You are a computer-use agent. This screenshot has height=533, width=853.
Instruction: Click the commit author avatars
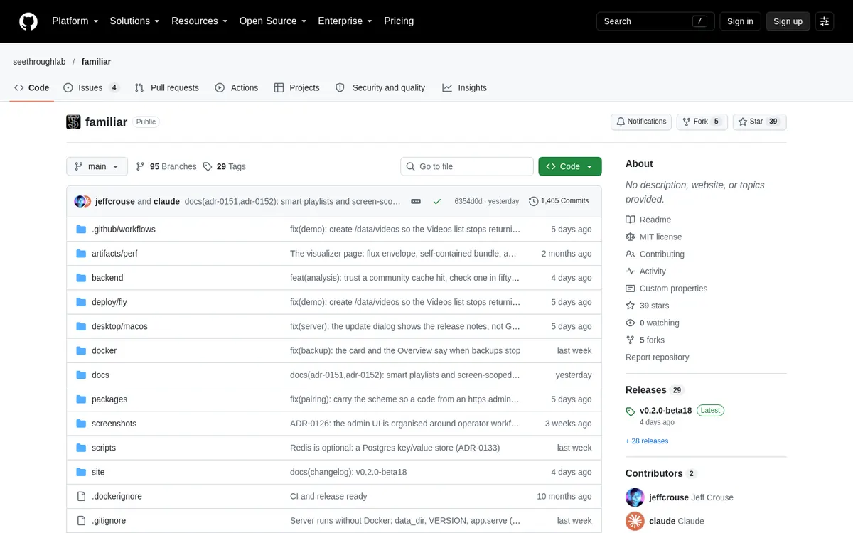tap(82, 201)
